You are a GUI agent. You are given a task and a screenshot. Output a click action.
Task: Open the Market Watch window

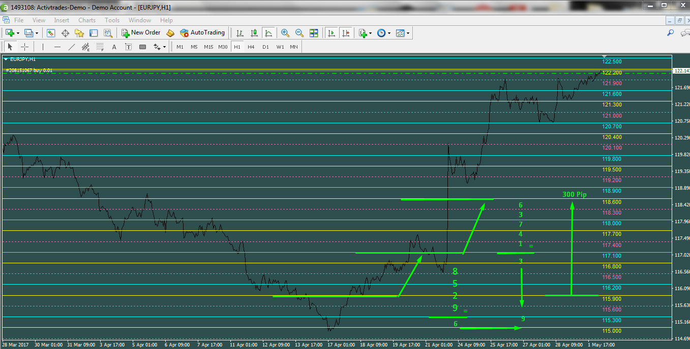[51, 33]
